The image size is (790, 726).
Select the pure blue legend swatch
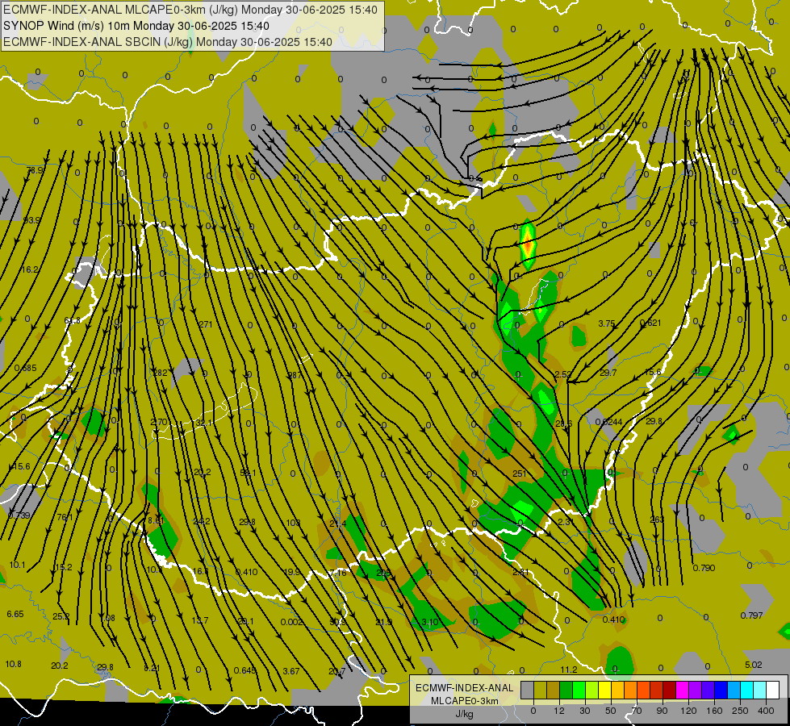pyautogui.click(x=721, y=691)
